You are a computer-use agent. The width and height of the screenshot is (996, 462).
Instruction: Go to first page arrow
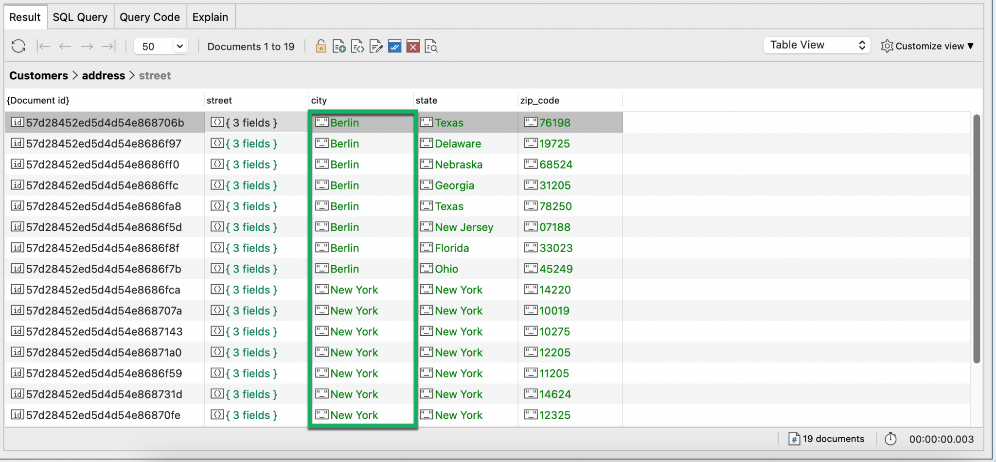(x=44, y=46)
